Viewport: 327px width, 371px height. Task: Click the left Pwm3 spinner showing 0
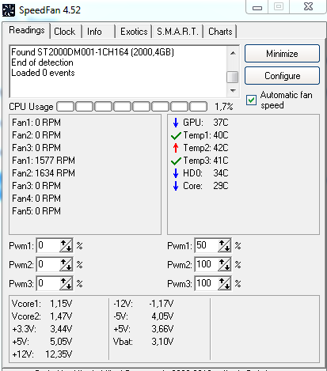[x=66, y=284]
